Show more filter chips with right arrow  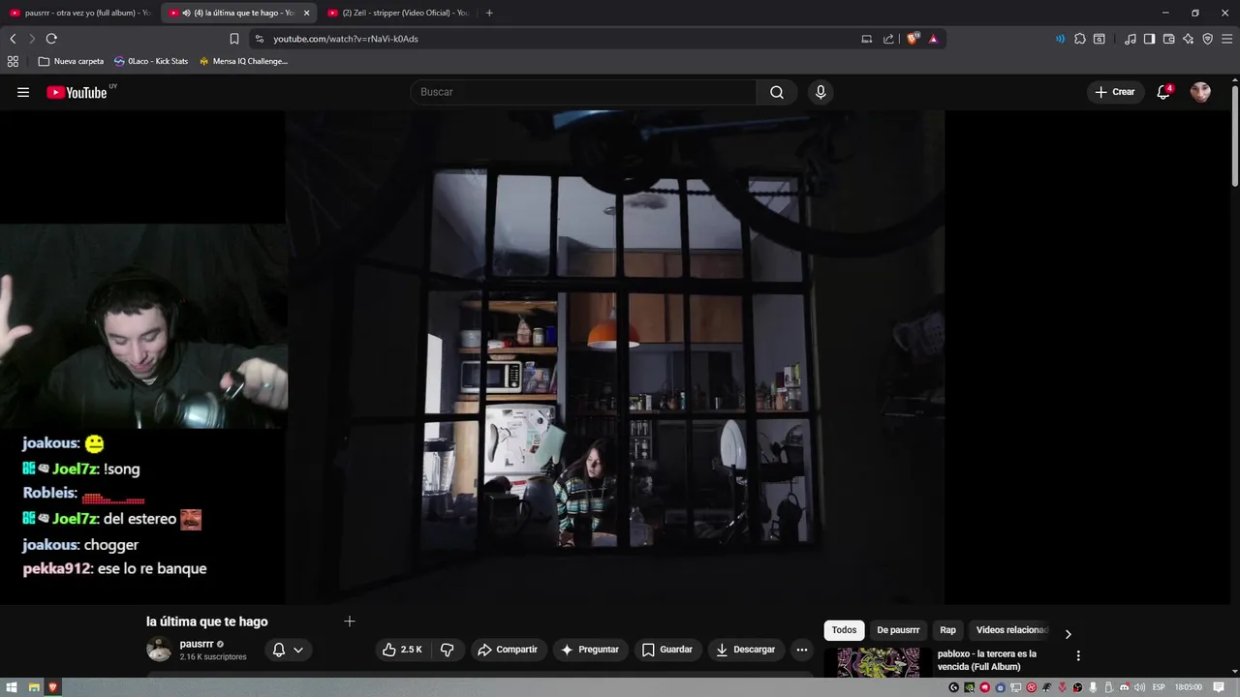tap(1068, 634)
